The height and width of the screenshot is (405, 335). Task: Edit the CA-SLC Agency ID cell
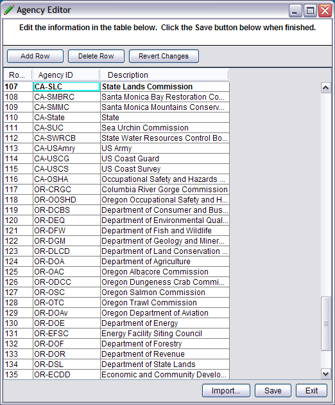pyautogui.click(x=67, y=87)
